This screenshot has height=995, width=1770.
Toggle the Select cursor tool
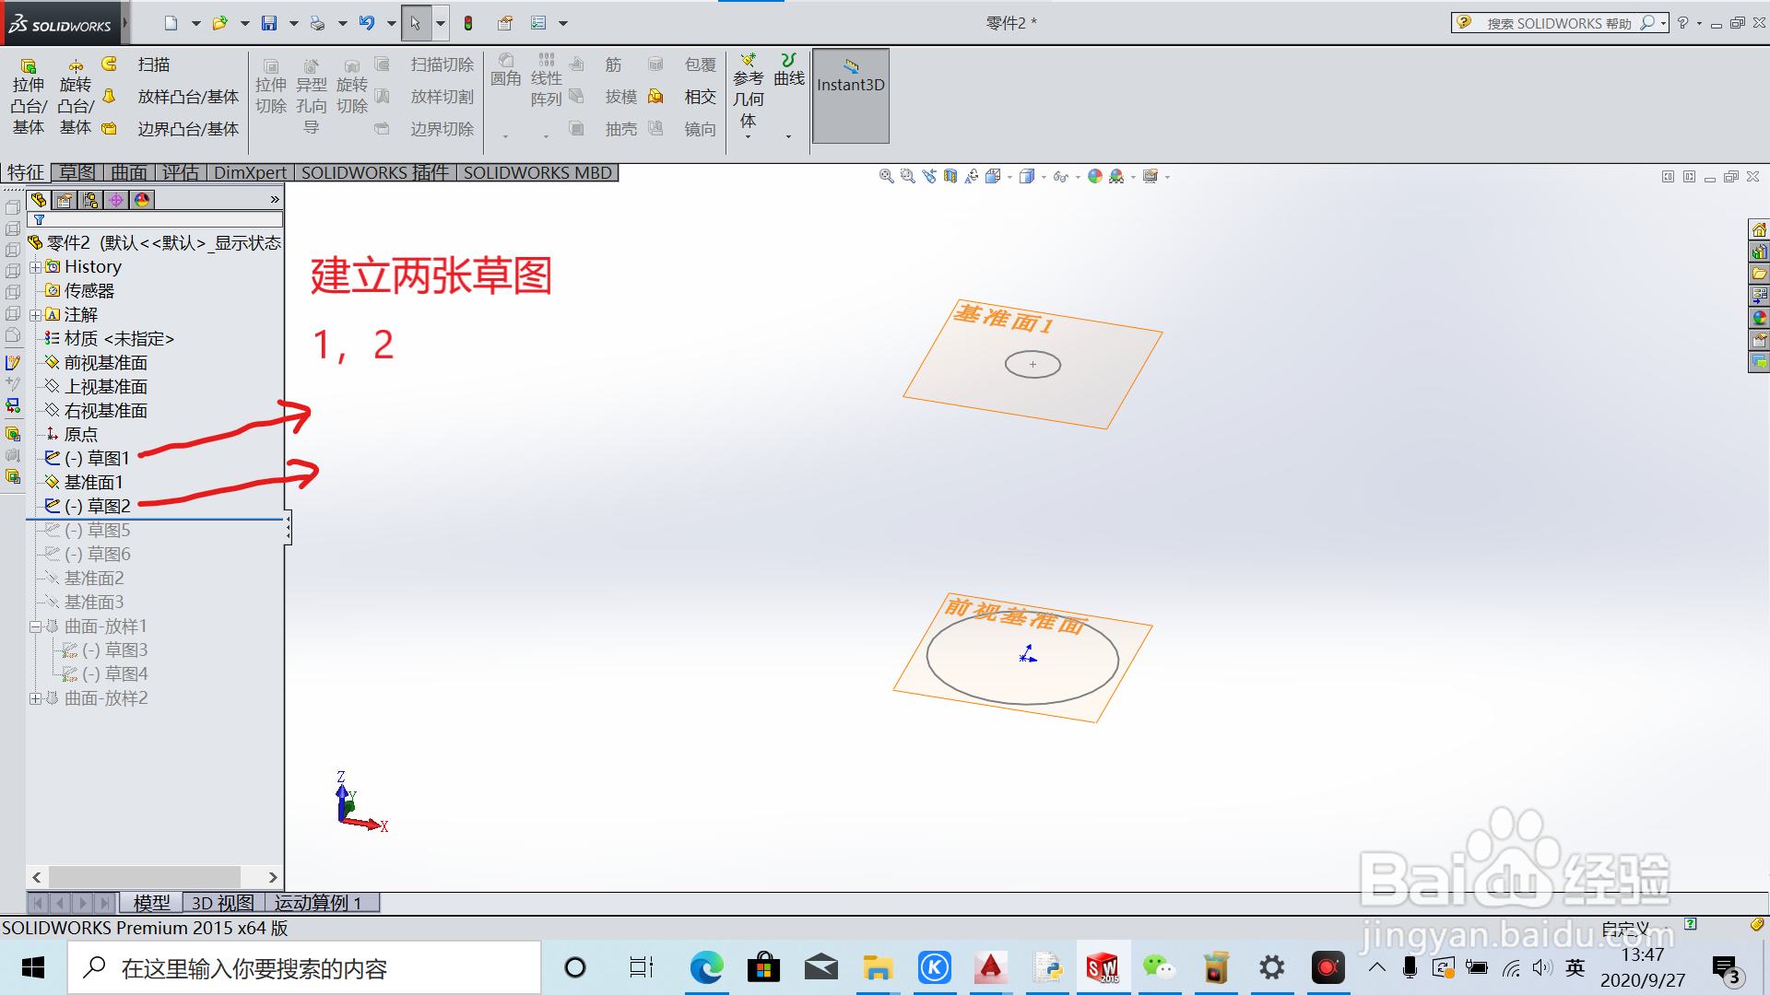tap(416, 23)
